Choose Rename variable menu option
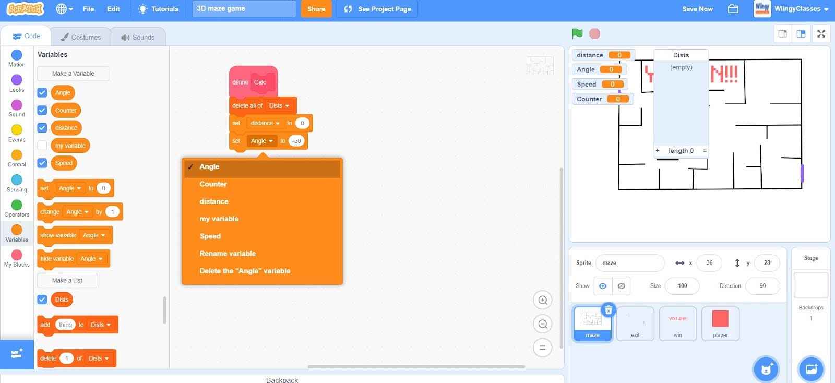Viewport: 835px width, 383px height. coord(262,254)
